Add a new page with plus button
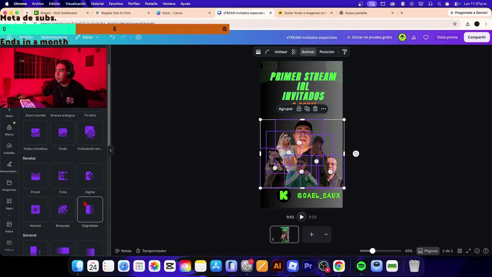Screen dimensions: 492x277 (x=311, y=234)
